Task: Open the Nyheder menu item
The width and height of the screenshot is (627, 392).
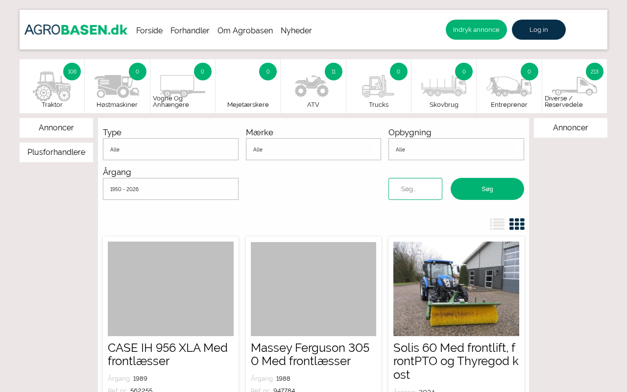Action: tap(296, 30)
